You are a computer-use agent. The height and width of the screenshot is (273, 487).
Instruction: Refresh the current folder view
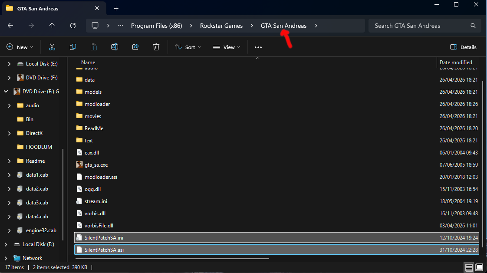pyautogui.click(x=72, y=26)
